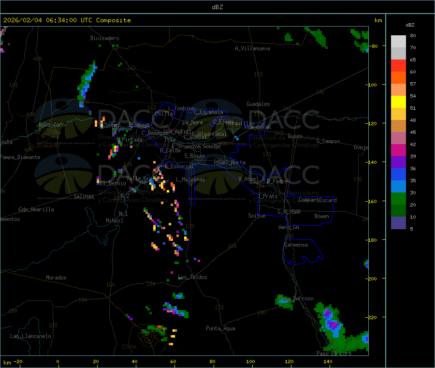
Task: Click the 'Pampa_Diamante' map label
Action: pos(20,157)
